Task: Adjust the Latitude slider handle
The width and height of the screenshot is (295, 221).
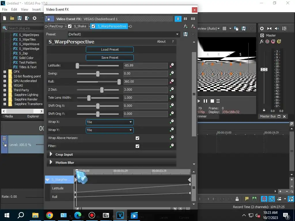Action: [x=77, y=66]
